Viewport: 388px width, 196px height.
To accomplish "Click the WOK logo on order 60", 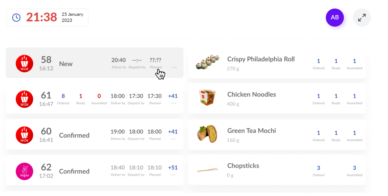I will coord(24,135).
